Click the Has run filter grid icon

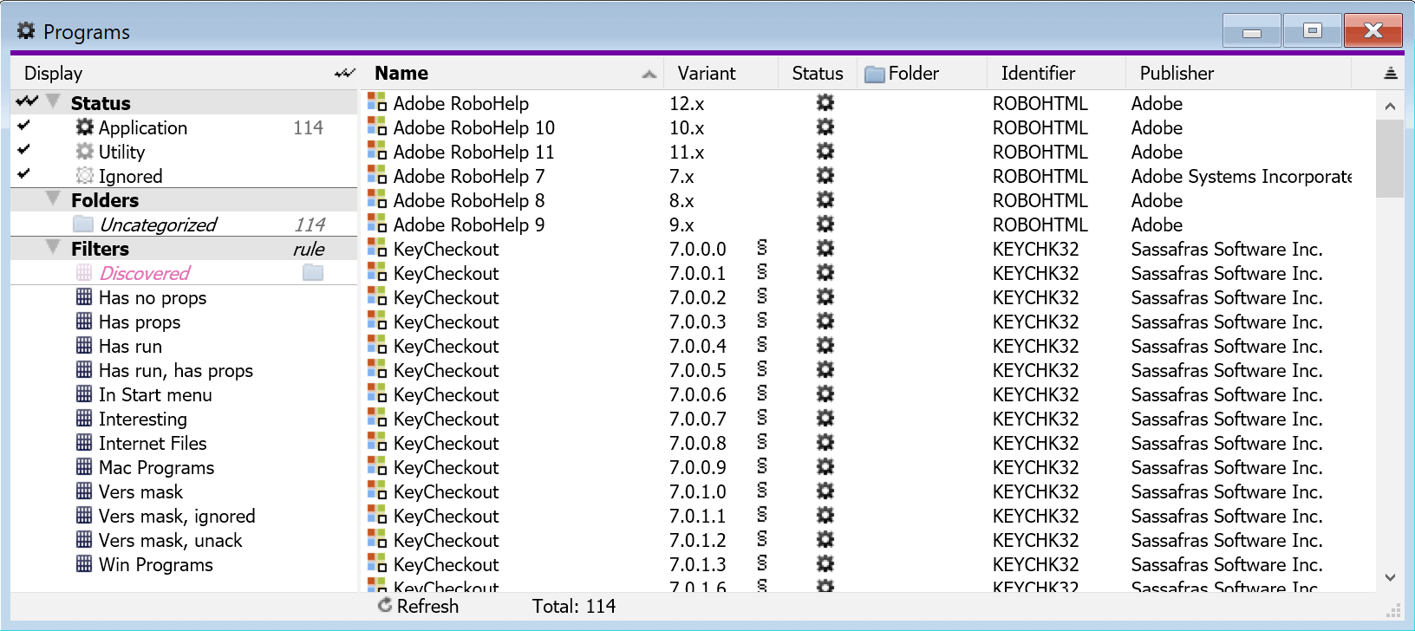pyautogui.click(x=84, y=346)
